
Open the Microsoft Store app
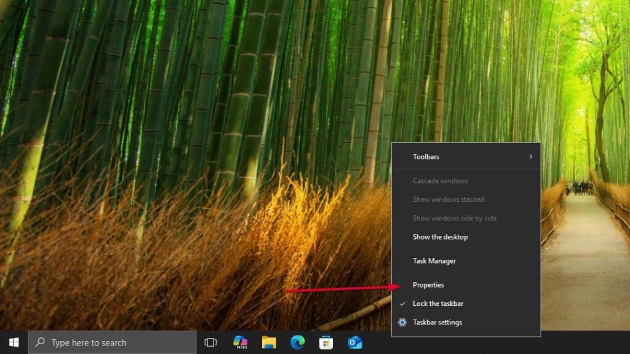[326, 342]
